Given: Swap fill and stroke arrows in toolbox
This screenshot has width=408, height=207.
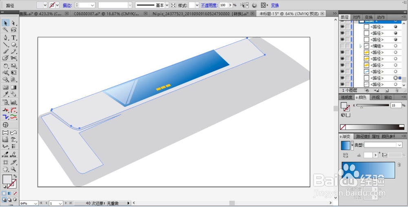Looking at the screenshot, I should [x=15, y=176].
